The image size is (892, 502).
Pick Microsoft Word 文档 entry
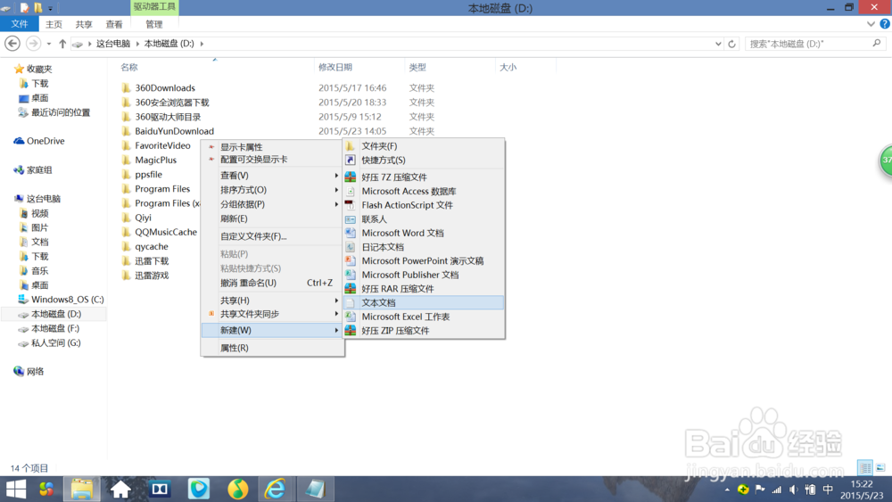tap(424, 233)
